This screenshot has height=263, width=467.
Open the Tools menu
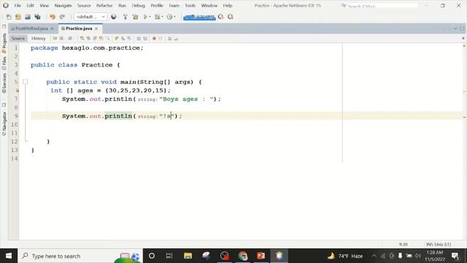190,6
